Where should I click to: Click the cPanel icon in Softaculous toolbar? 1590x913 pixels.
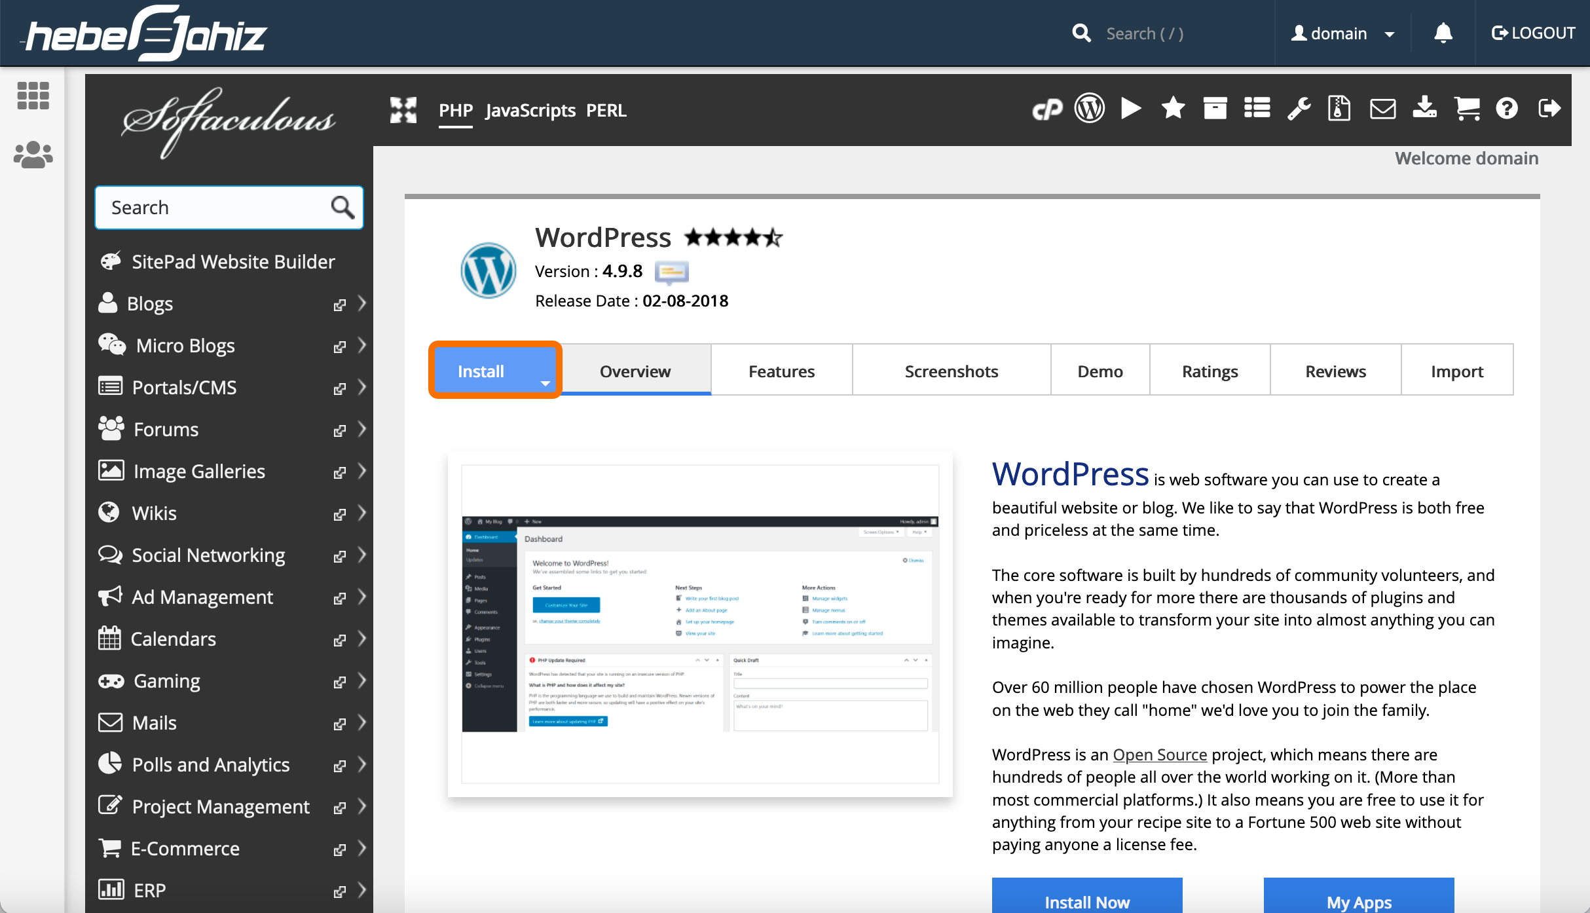1047,109
